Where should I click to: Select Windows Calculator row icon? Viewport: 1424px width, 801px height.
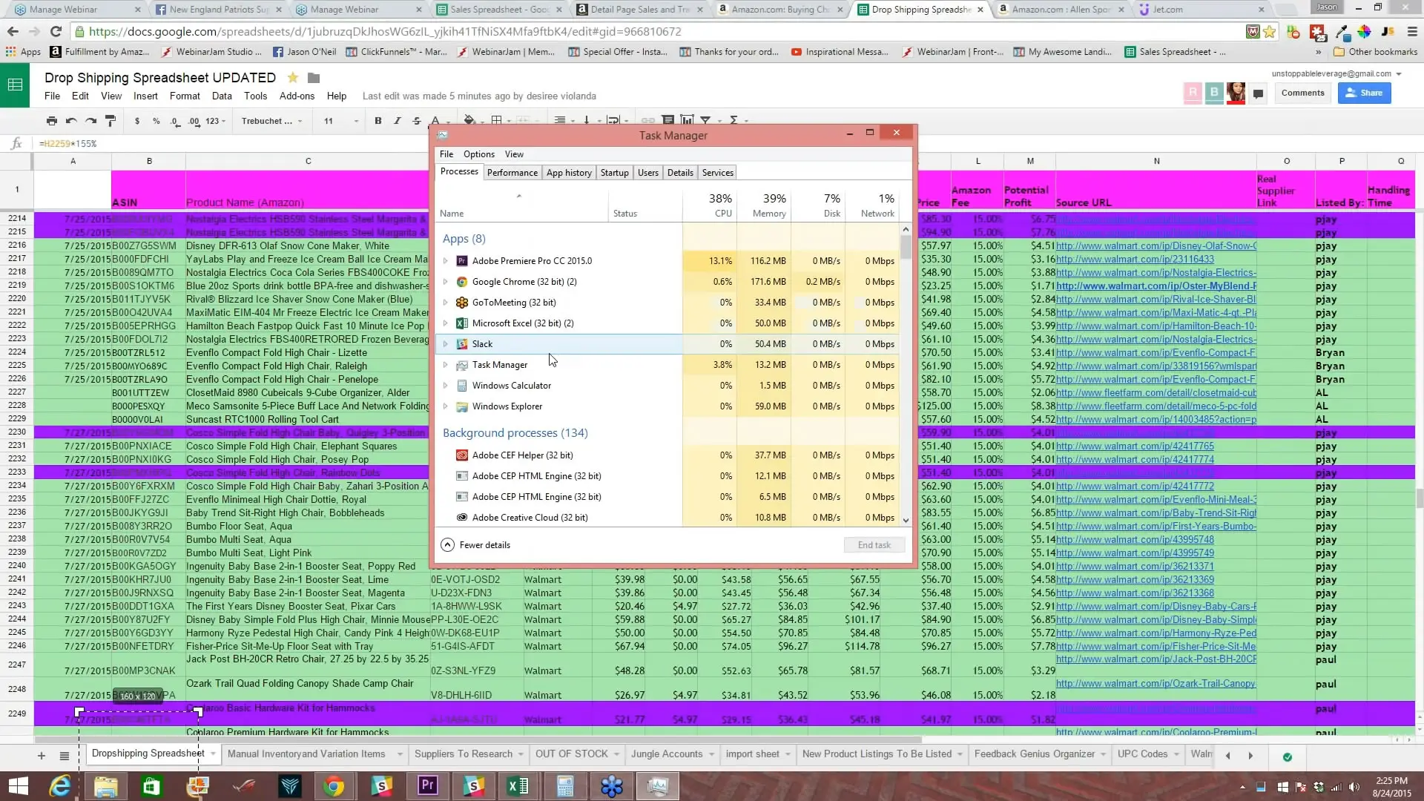coord(462,386)
